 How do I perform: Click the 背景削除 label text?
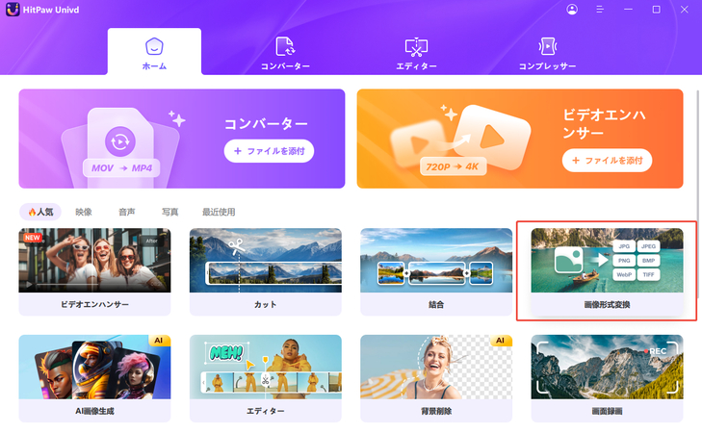point(436,411)
